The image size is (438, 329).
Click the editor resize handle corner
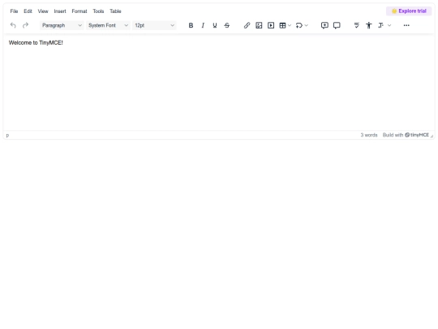(x=432, y=136)
